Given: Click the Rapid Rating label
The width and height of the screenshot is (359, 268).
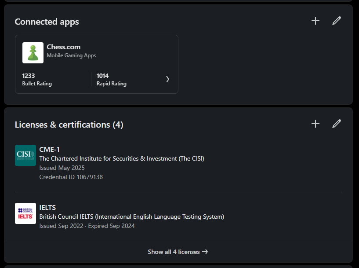Looking at the screenshot, I should coord(112,84).
